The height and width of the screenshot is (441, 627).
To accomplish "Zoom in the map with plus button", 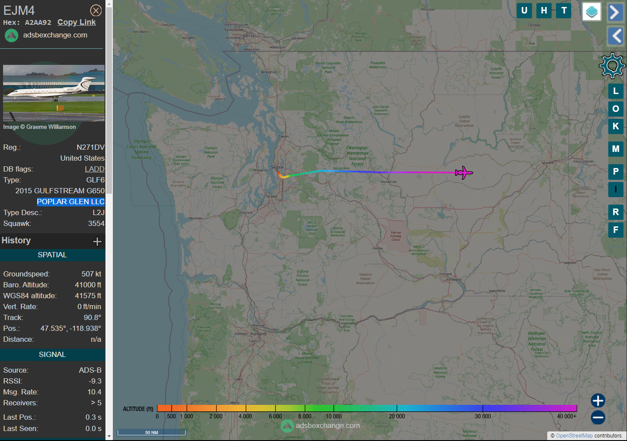I will 598,401.
